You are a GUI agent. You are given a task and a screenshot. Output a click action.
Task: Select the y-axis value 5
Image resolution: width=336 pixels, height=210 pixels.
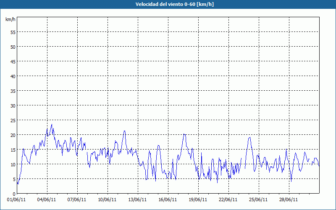click(14, 179)
